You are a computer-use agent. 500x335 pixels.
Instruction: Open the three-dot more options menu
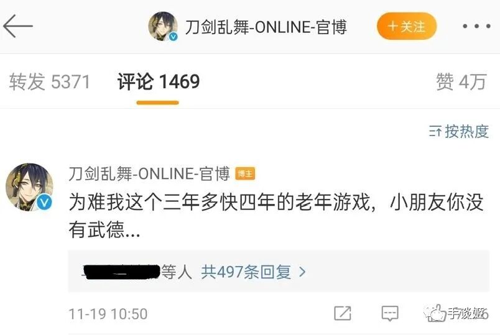[476, 26]
